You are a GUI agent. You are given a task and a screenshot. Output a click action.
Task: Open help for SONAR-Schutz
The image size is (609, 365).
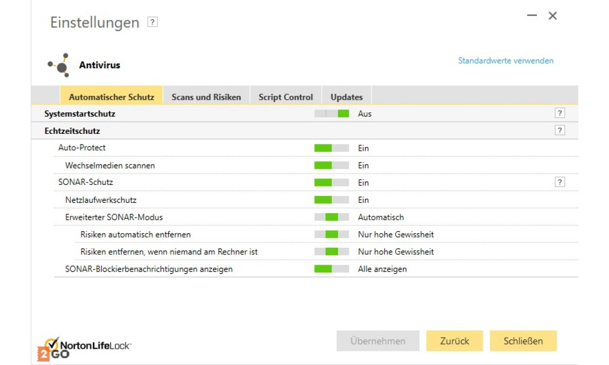tap(560, 182)
